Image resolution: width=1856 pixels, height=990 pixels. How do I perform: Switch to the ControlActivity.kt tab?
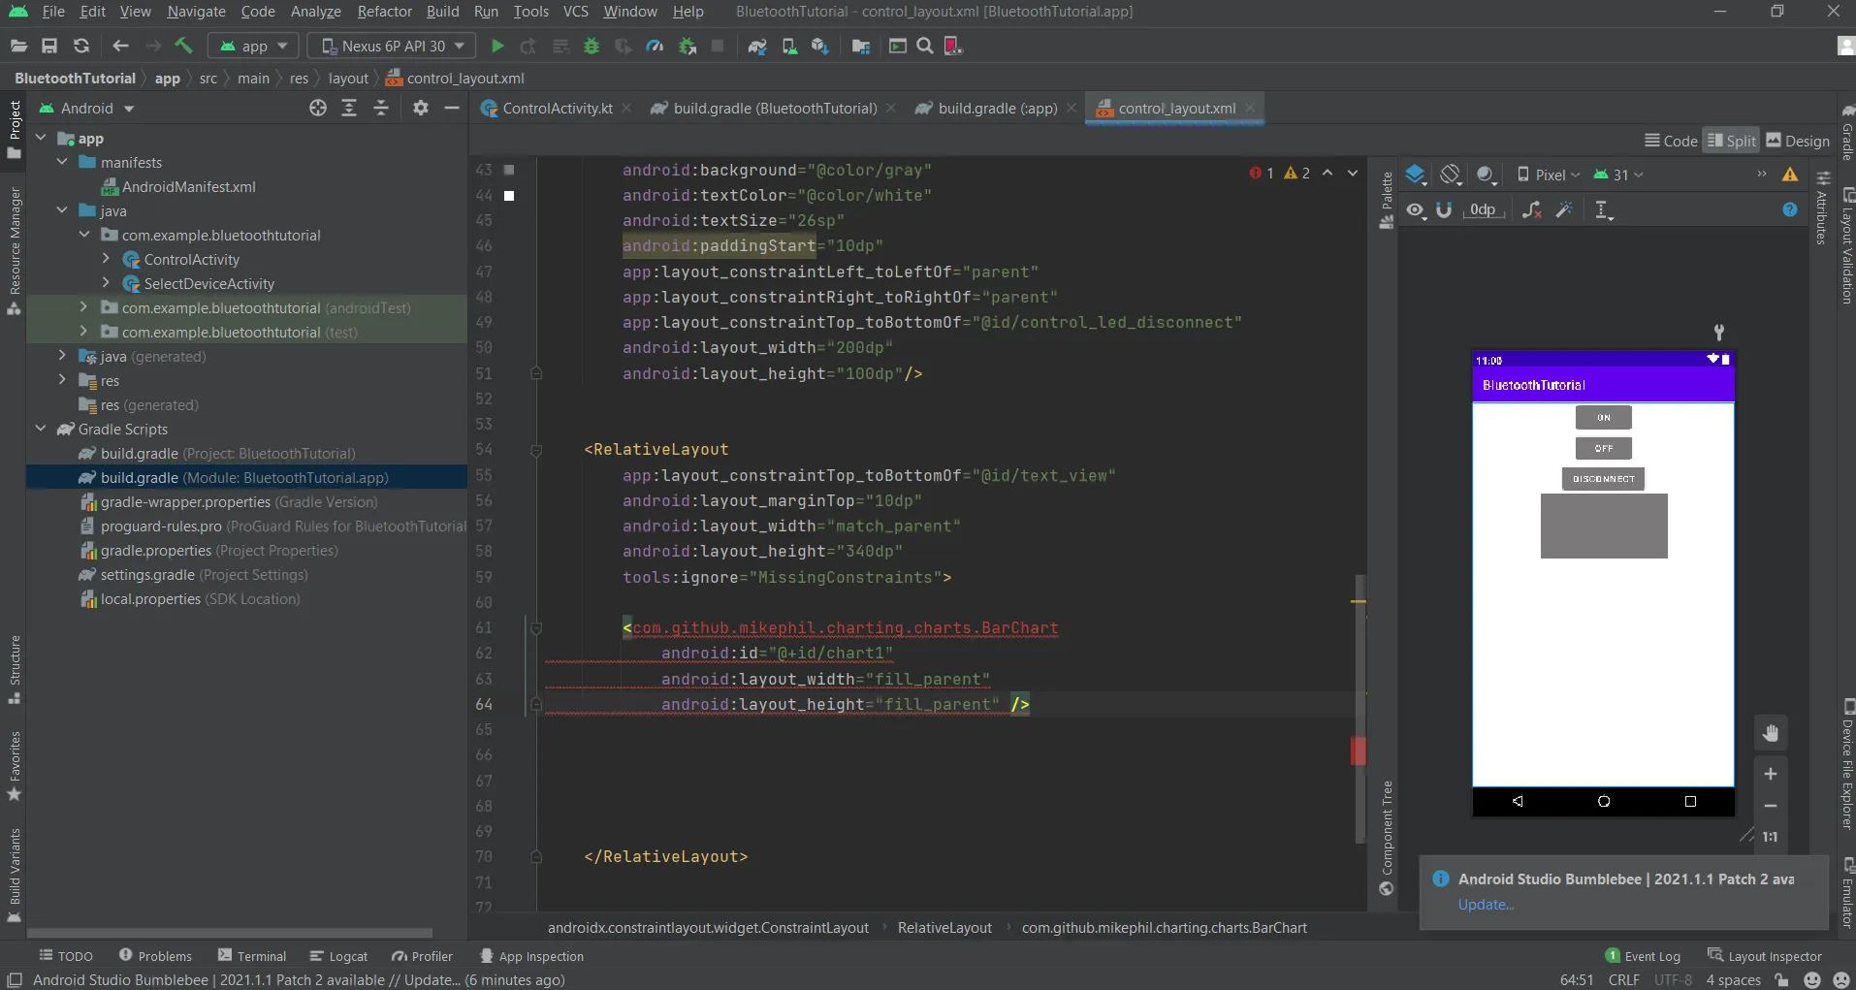557,109
